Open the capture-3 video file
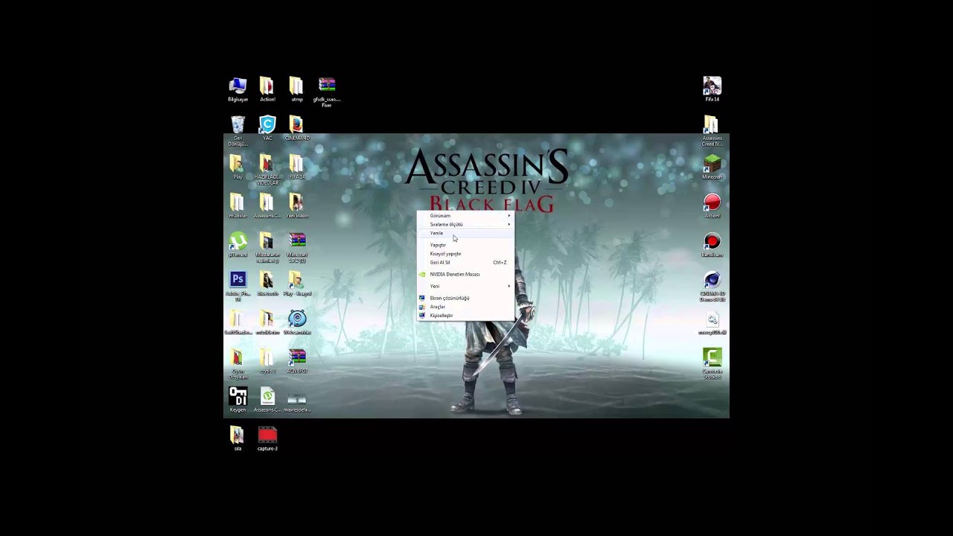Screen dimensions: 953x536 (267, 438)
